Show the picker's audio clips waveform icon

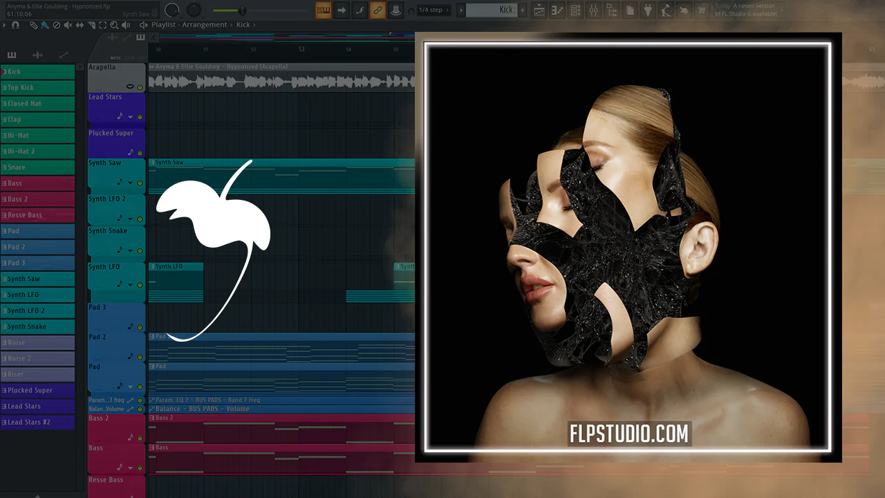coord(37,55)
